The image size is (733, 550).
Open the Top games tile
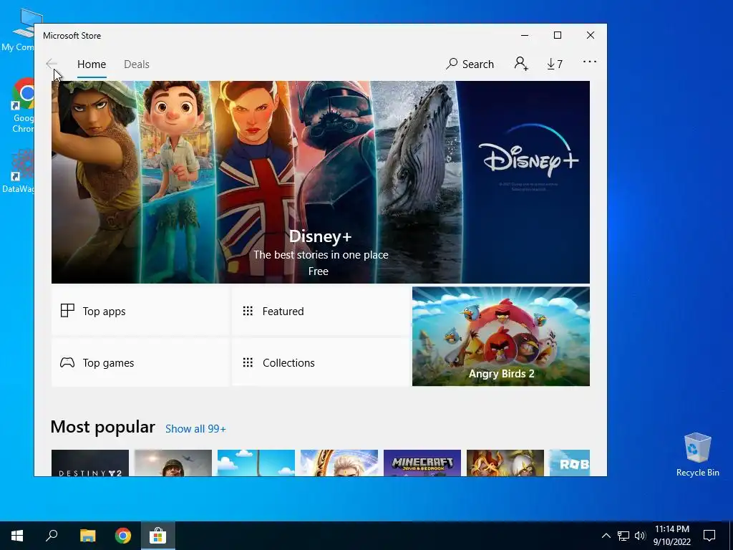140,362
